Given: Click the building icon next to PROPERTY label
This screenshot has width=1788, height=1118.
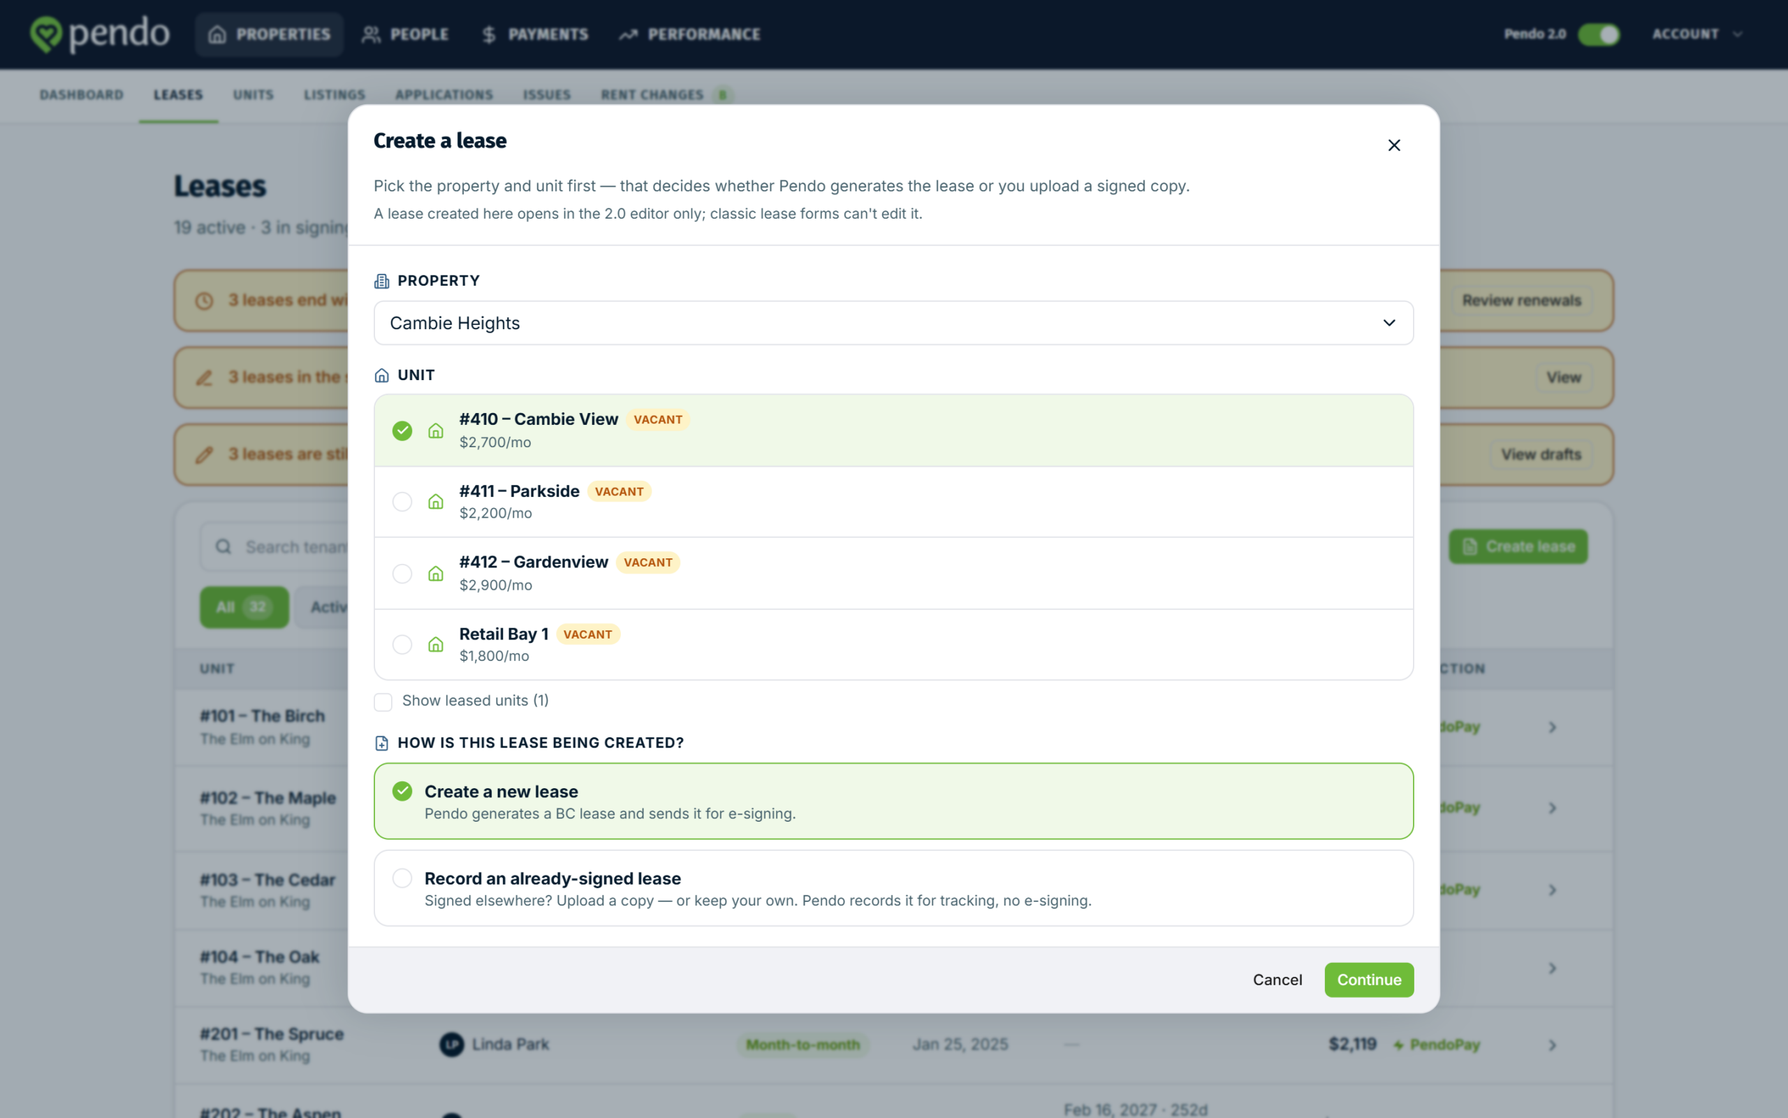Looking at the screenshot, I should [382, 281].
